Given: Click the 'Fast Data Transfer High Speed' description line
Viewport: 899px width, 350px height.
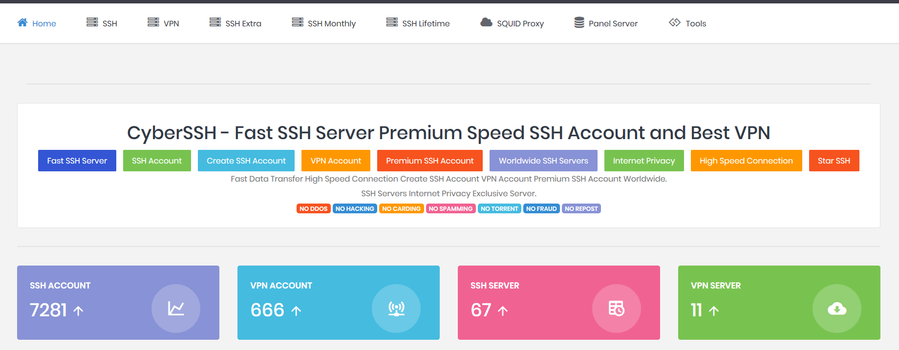Looking at the screenshot, I should click(x=449, y=179).
